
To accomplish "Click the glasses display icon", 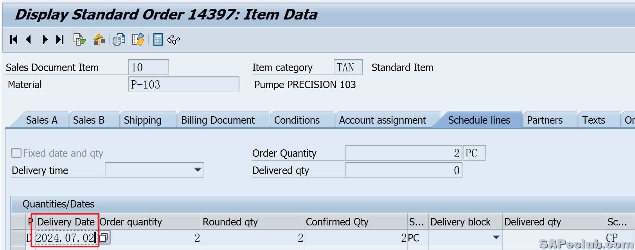I will click(174, 39).
